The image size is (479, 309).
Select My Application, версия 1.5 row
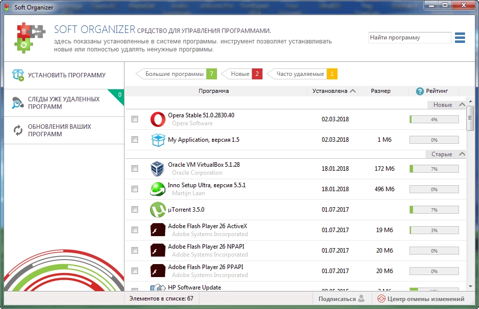tap(295, 140)
